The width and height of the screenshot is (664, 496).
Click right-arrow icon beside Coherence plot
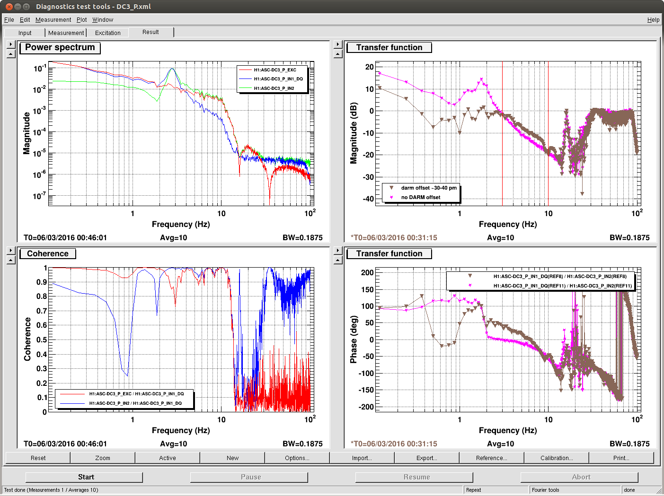(11, 251)
